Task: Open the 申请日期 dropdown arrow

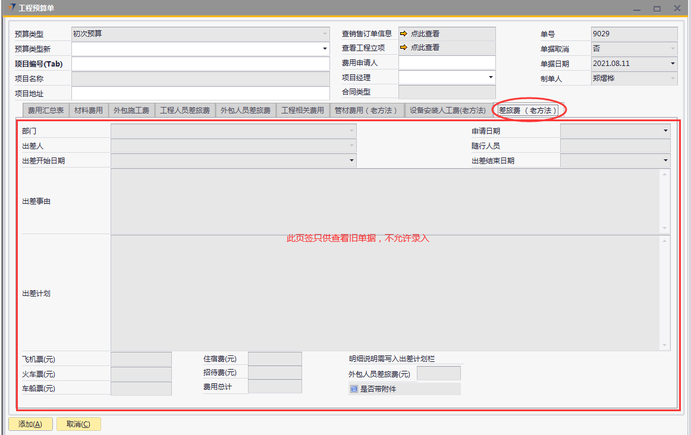Action: point(665,131)
